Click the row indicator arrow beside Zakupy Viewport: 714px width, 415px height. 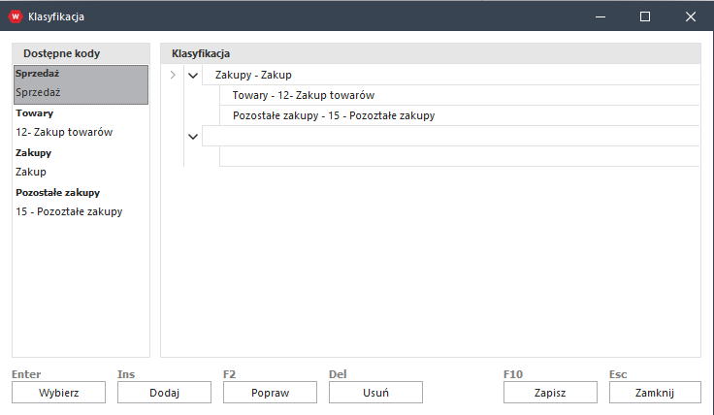click(173, 76)
